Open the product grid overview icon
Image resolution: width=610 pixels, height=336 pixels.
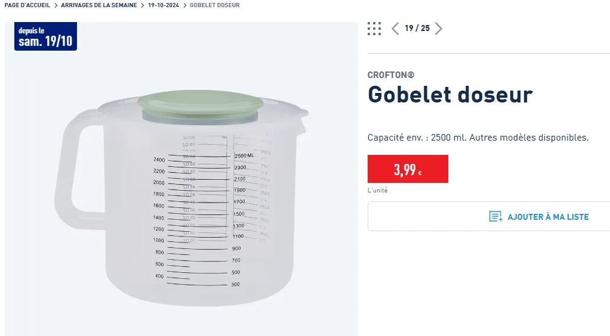click(x=374, y=29)
